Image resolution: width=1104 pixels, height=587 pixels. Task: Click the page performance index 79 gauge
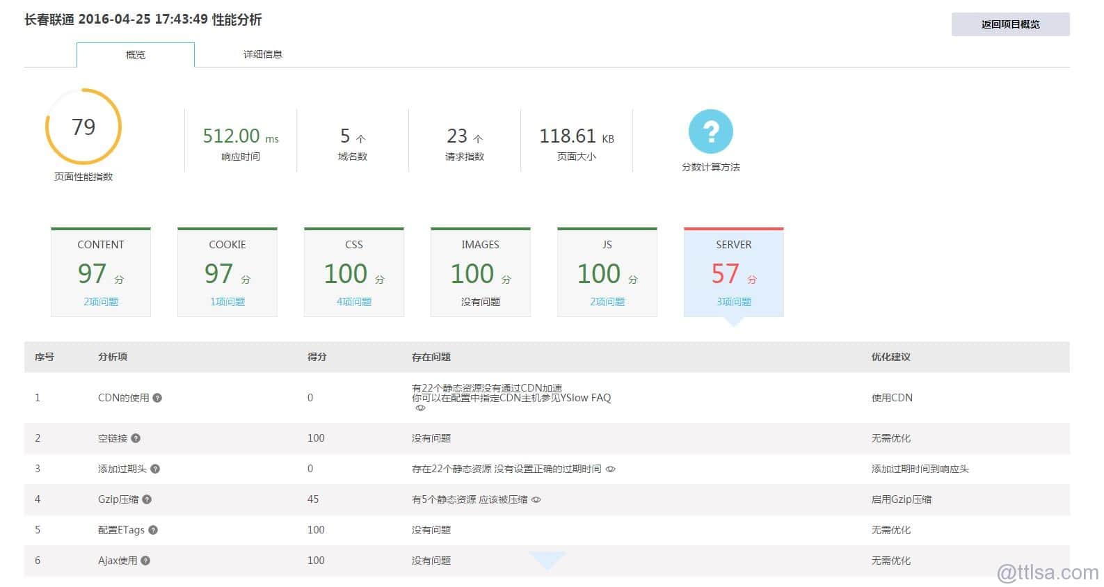83,127
